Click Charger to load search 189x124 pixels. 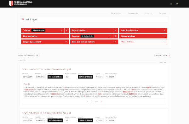[149, 13]
